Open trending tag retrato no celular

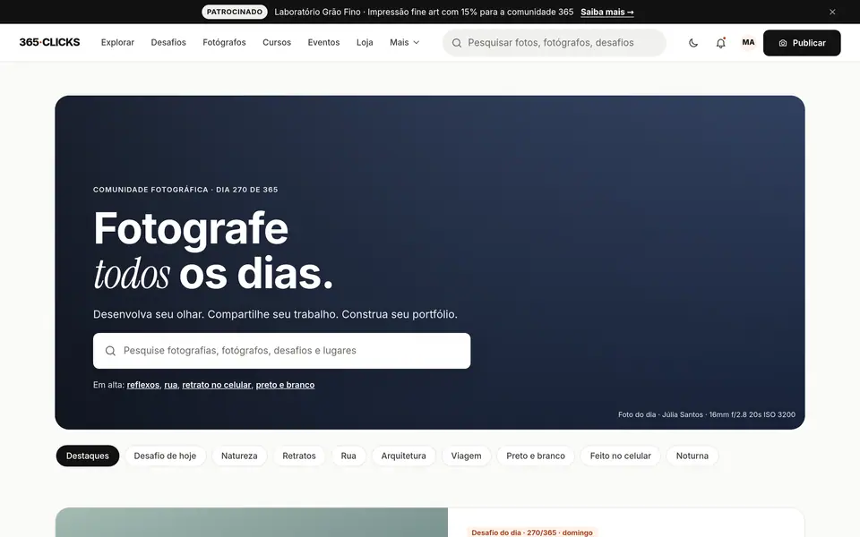click(216, 385)
